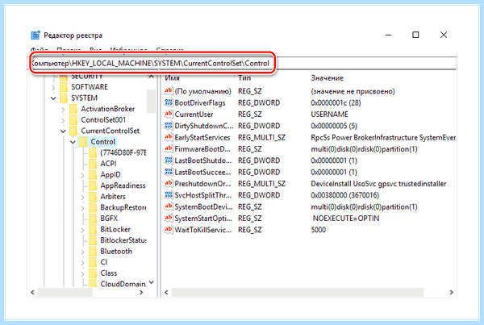Viewport: 484px width, 325px height.
Task: Click the Registry Editor app icon in title bar
Action: click(x=35, y=35)
